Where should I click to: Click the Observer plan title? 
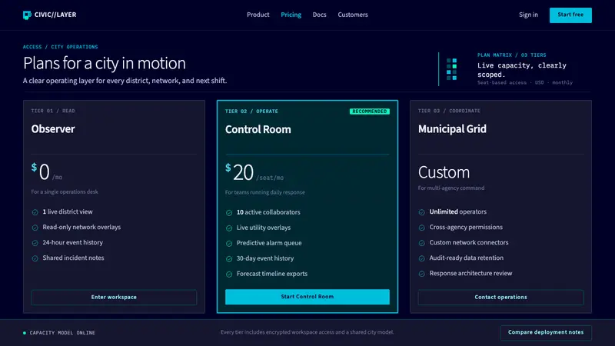pyautogui.click(x=53, y=129)
